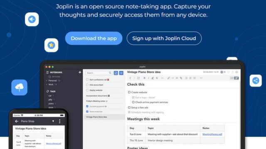Check Check online payment services box
Image resolution: width=266 pixels, height=149 pixels.
(x=133, y=102)
